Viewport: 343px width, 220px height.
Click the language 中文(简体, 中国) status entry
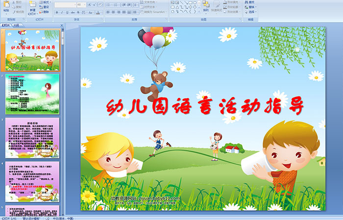pyautogui.click(x=63, y=219)
